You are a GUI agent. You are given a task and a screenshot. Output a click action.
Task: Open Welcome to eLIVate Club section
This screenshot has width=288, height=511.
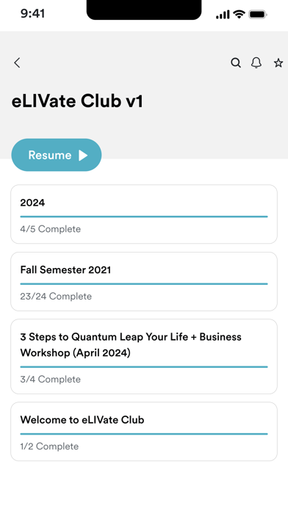point(144,431)
